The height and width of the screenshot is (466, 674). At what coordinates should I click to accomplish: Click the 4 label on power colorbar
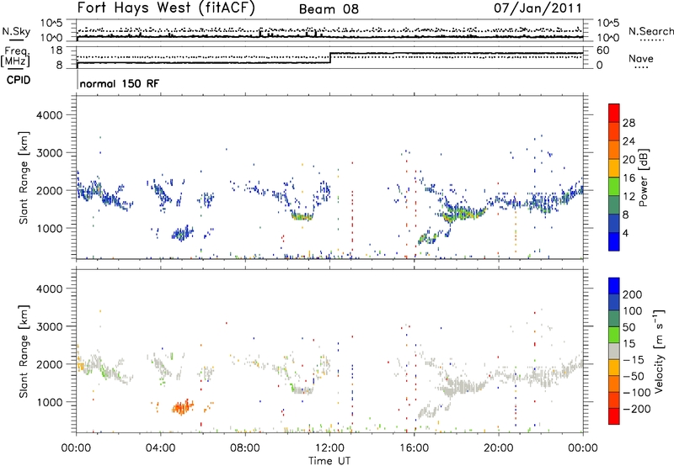[x=625, y=233]
